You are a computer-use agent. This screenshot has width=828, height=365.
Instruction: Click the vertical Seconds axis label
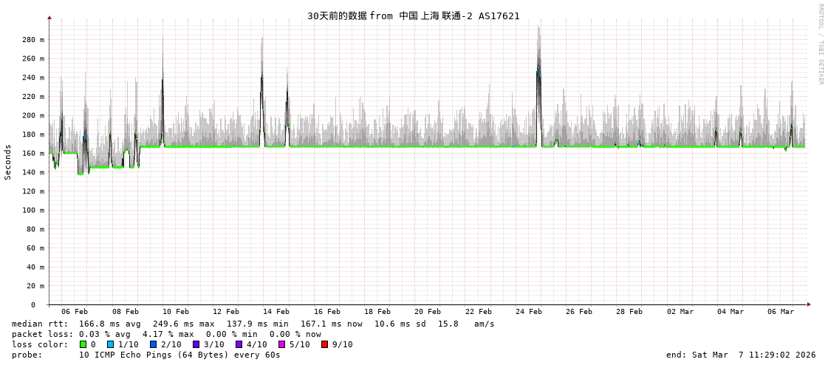pyautogui.click(x=8, y=162)
